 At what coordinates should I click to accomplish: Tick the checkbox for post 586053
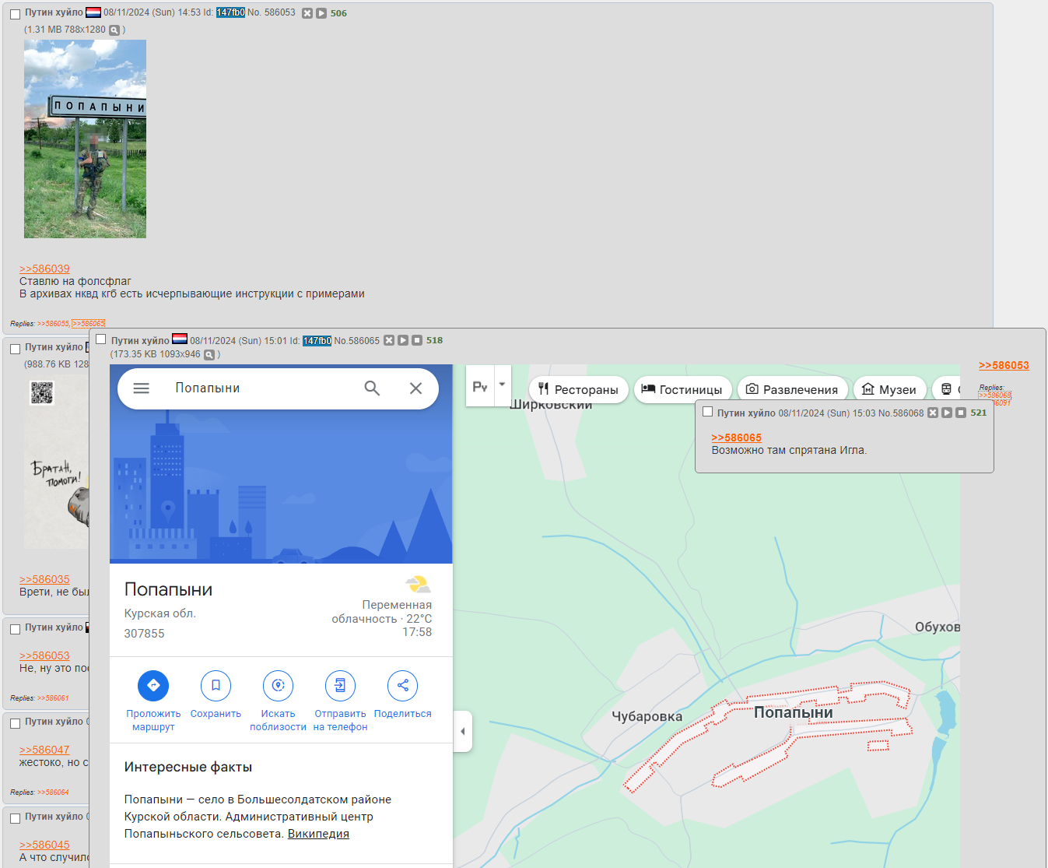[15, 14]
